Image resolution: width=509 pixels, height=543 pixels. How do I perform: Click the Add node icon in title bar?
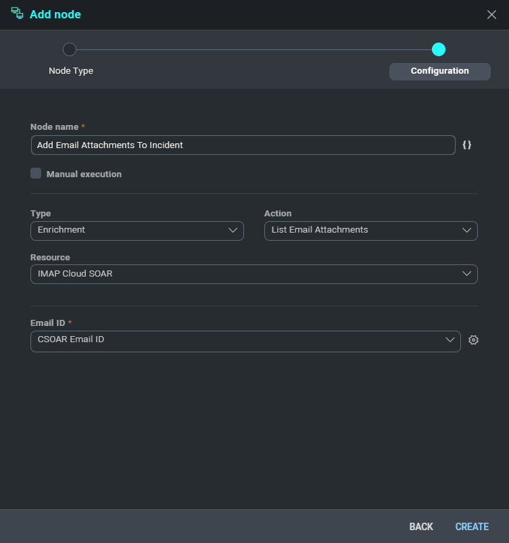pos(17,14)
